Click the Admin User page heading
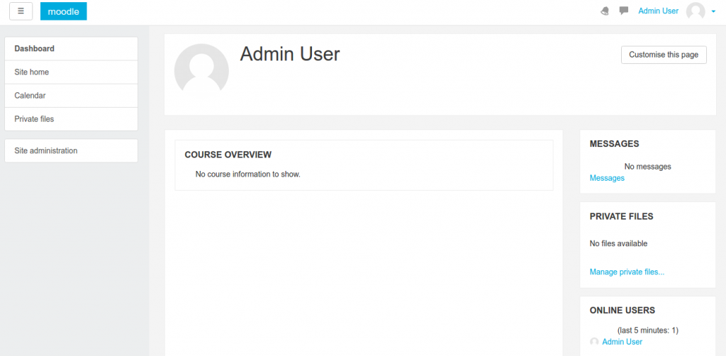The image size is (726, 356). click(x=290, y=54)
